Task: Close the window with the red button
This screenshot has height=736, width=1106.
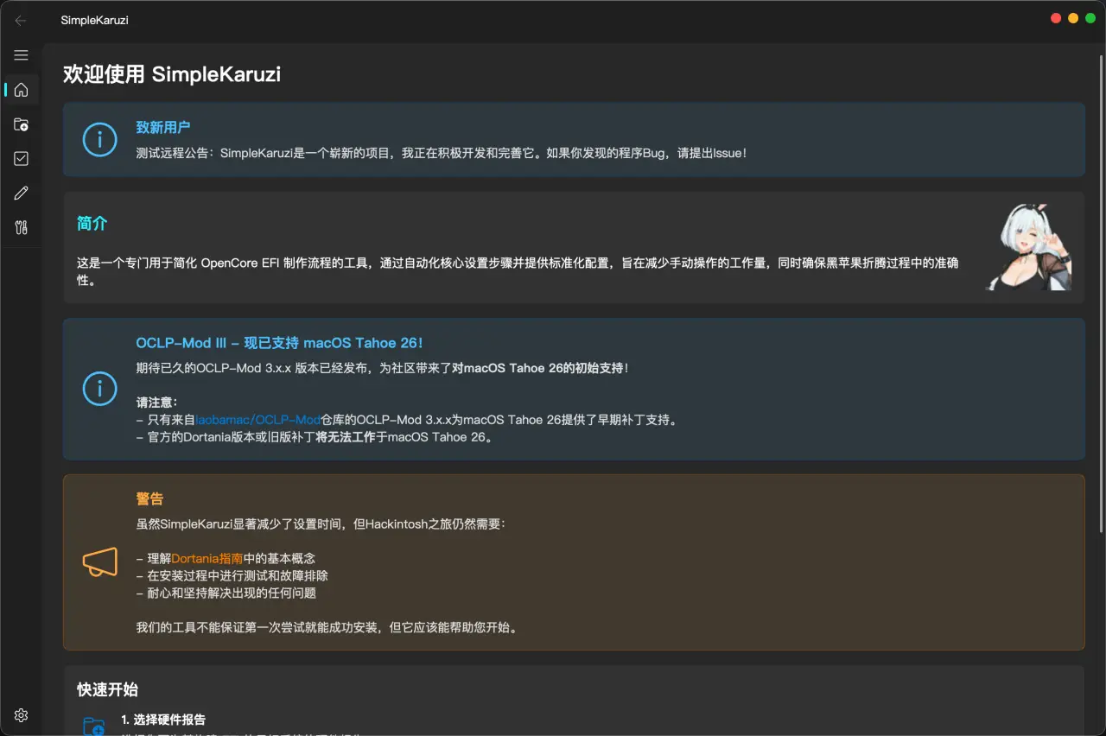Action: pos(1056,18)
